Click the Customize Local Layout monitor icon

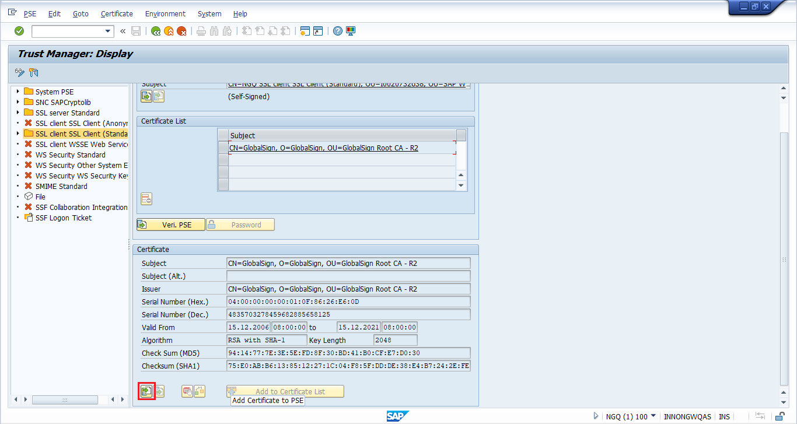click(x=350, y=31)
